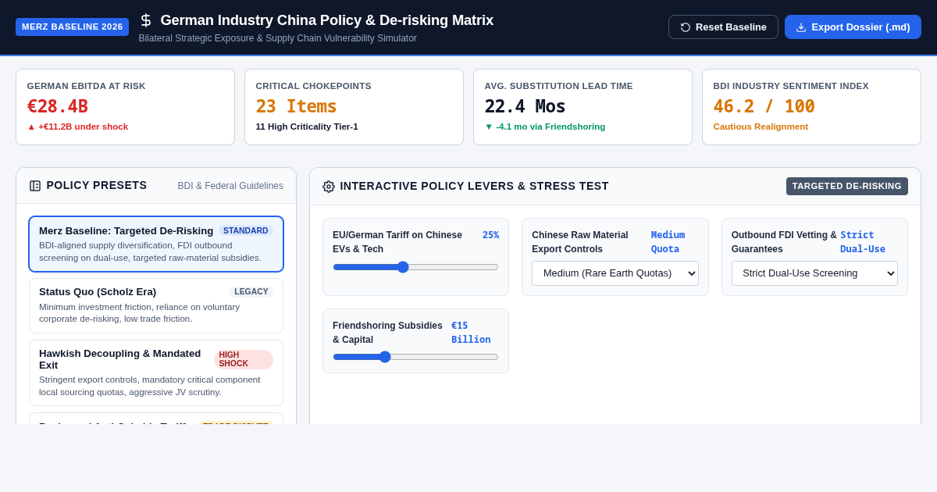Select the Merz Baseline: Targeted De-Risking preset

pos(156,244)
